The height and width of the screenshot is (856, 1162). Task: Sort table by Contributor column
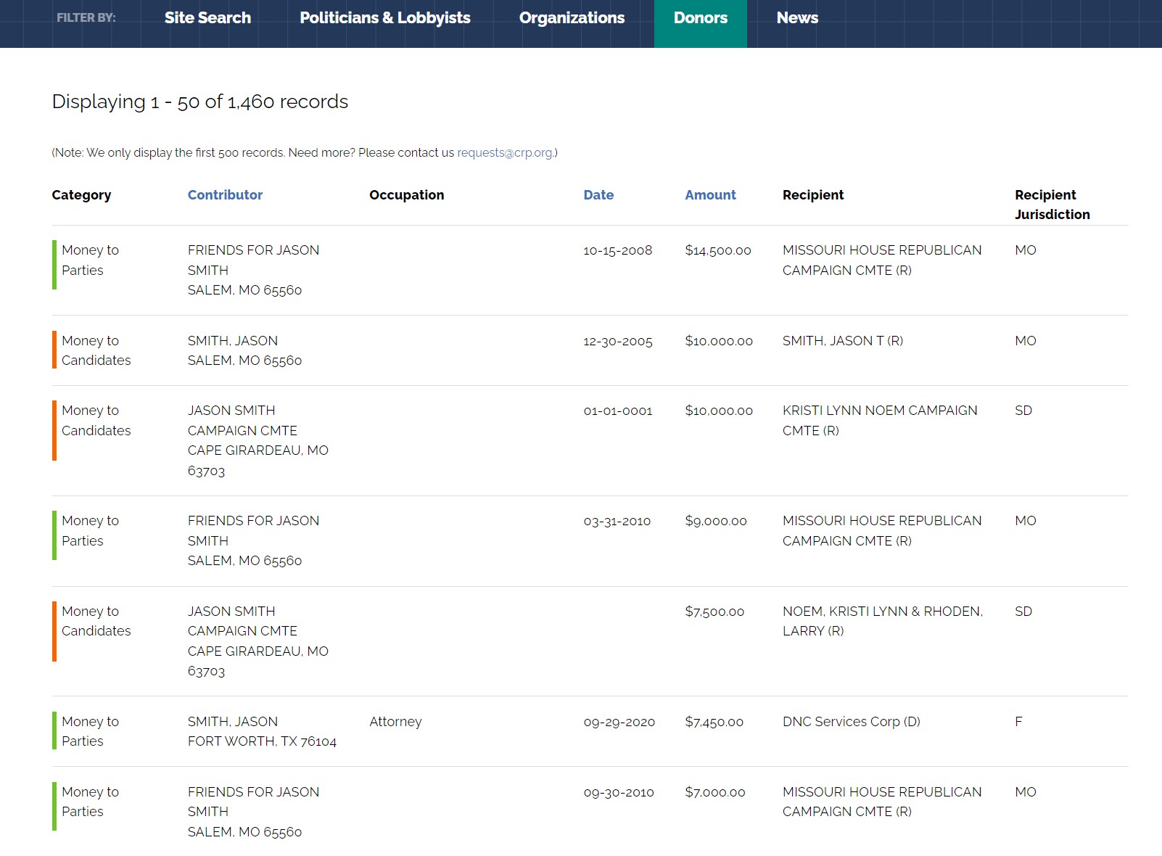pos(225,195)
